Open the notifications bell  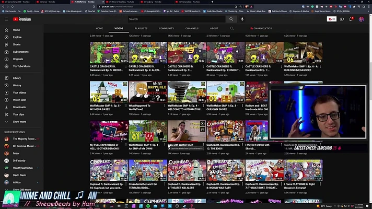tap(351, 19)
